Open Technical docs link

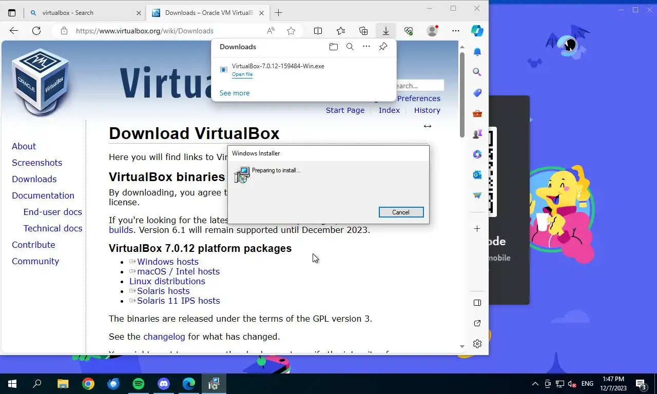53,228
